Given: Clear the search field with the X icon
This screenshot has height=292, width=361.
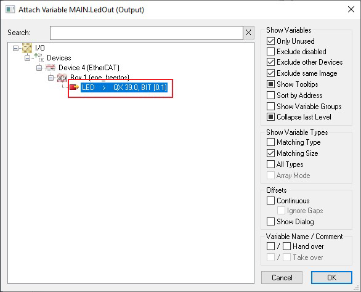Looking at the screenshot, I should click(248, 33).
